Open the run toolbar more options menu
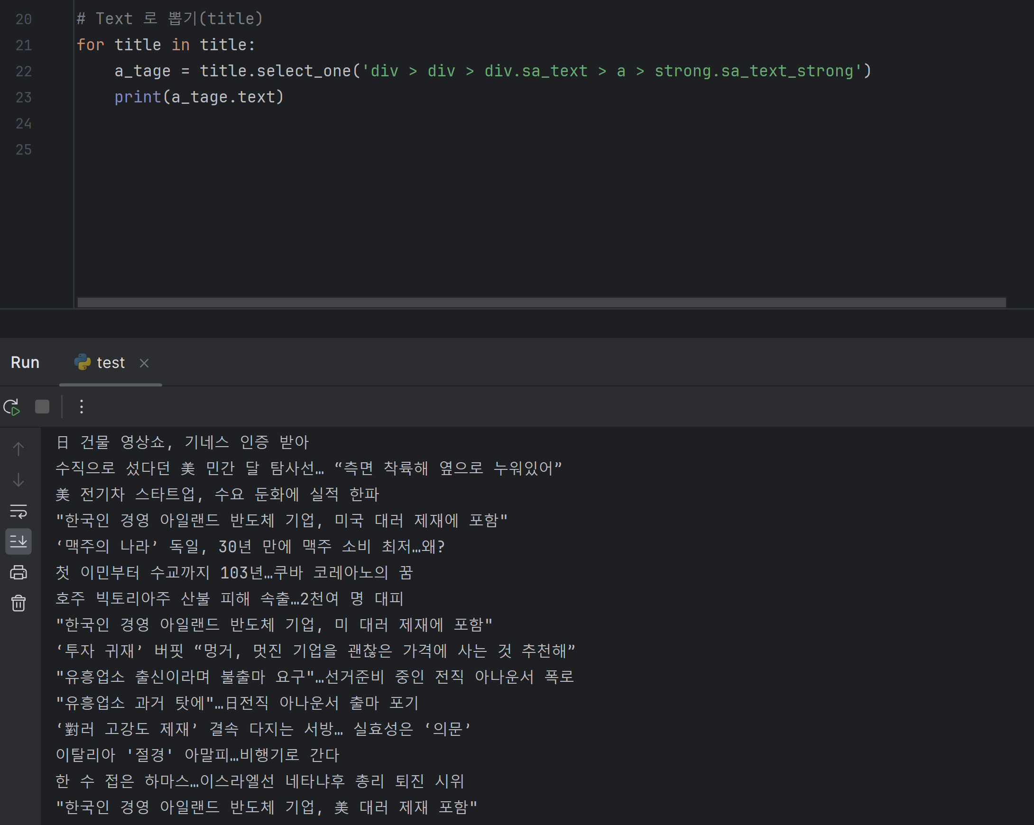Image resolution: width=1034 pixels, height=825 pixels. [82, 407]
